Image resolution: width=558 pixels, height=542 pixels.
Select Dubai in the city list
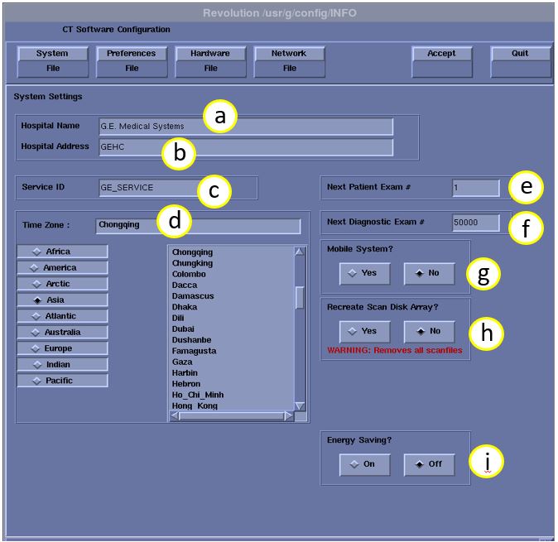[184, 329]
